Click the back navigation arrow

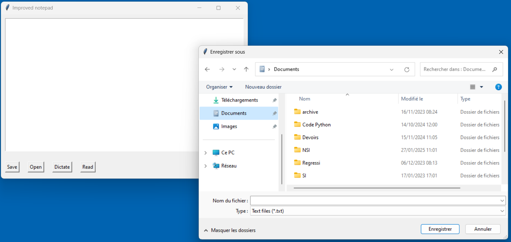click(x=207, y=69)
